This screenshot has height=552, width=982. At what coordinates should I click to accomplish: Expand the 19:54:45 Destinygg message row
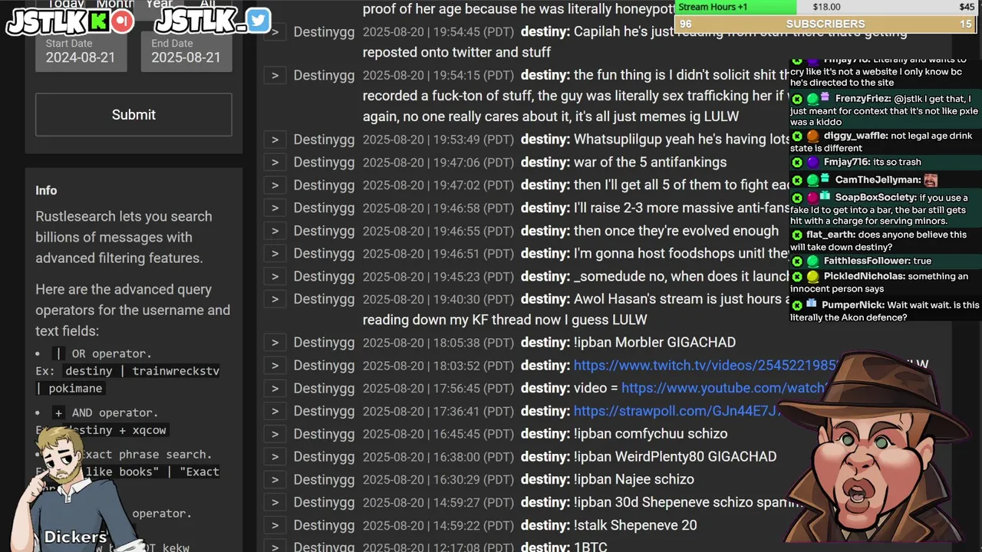pyautogui.click(x=275, y=32)
